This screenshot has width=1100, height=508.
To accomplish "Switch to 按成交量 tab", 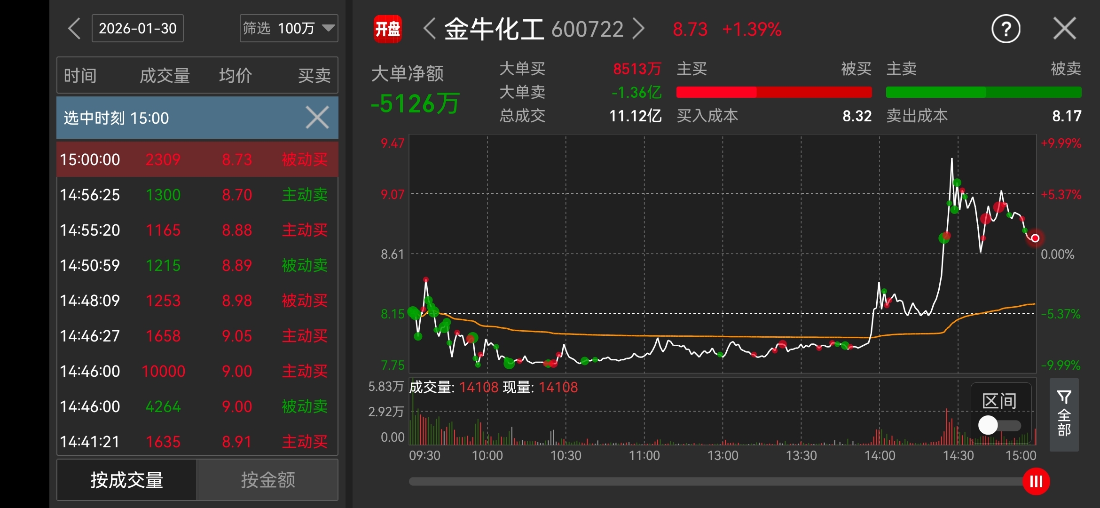I will [127, 480].
